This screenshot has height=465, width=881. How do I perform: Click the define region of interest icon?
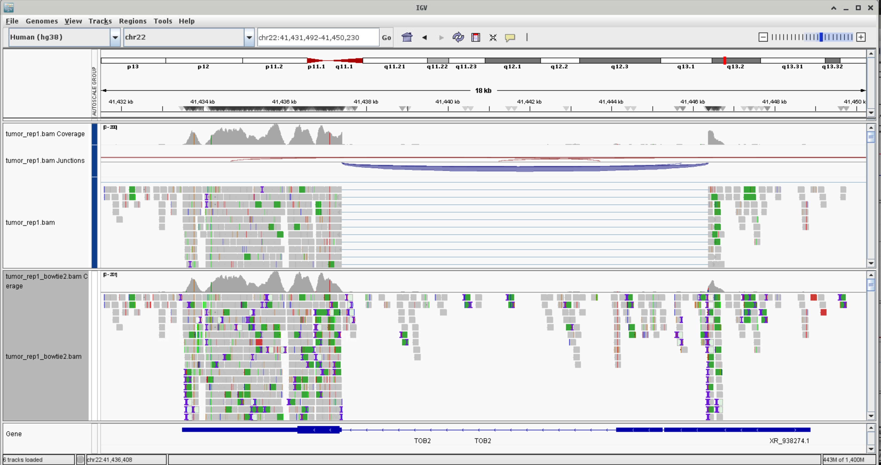(x=475, y=37)
